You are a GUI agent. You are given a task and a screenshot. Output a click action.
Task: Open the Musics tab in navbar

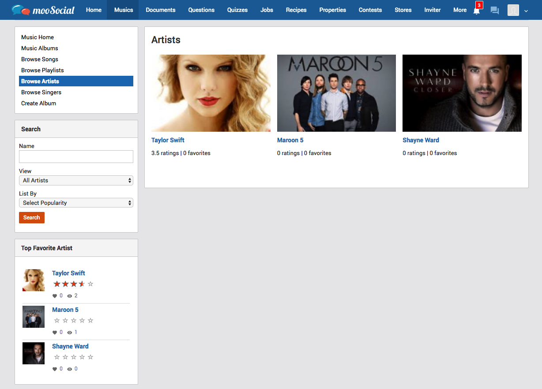tap(124, 10)
